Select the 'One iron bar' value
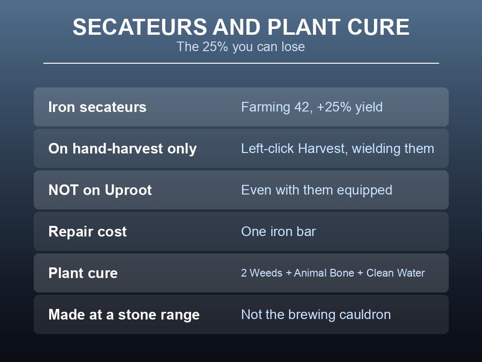The image size is (482, 362). point(278,232)
